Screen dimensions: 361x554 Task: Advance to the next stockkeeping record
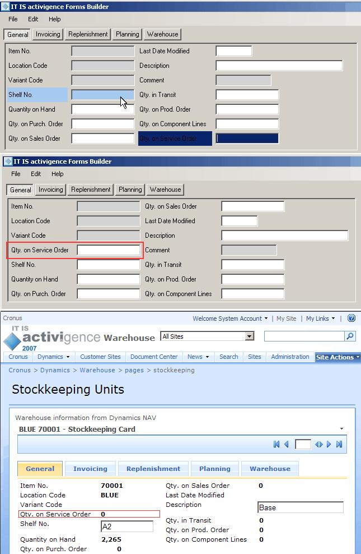pyautogui.click(x=329, y=444)
